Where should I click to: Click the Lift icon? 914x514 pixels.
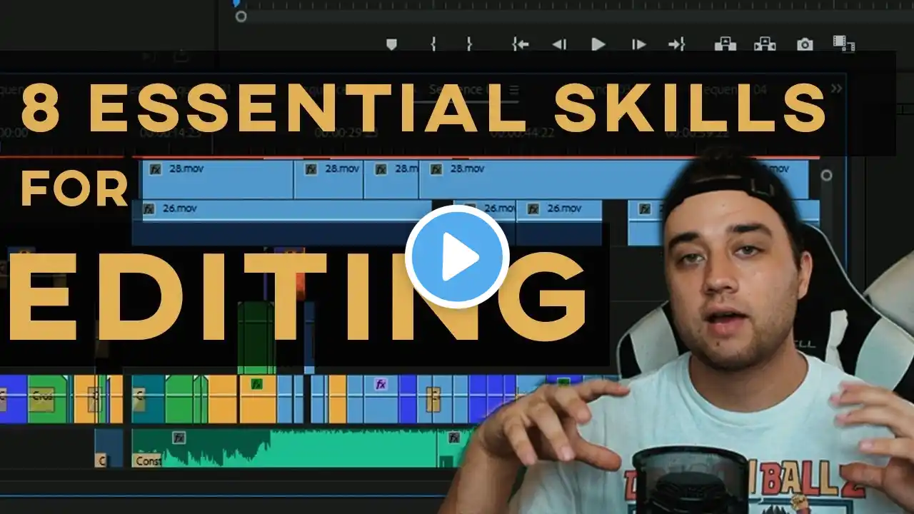coord(725,44)
